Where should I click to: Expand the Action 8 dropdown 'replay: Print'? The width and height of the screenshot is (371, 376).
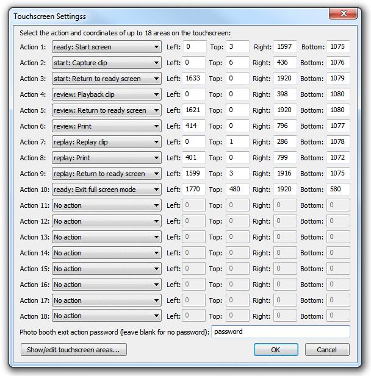pyautogui.click(x=107, y=158)
